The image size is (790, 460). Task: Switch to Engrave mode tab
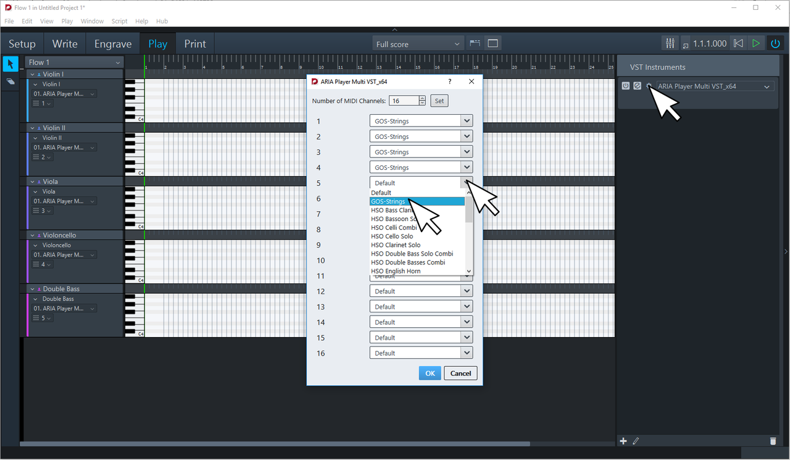113,44
